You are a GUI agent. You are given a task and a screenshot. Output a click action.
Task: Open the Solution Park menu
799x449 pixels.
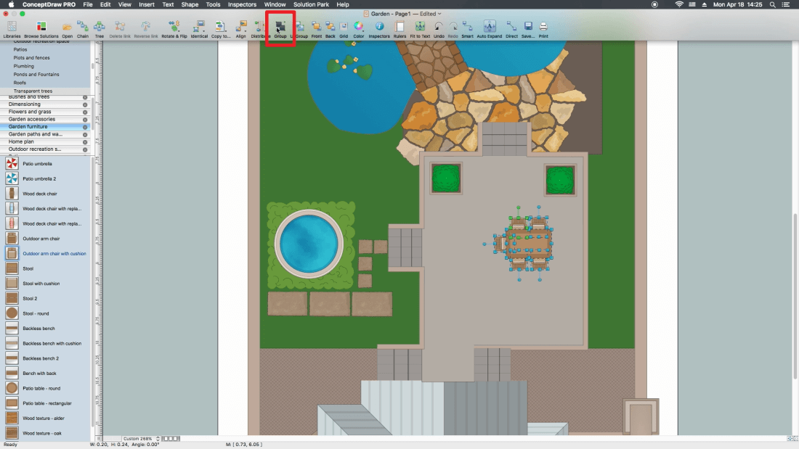coord(311,4)
